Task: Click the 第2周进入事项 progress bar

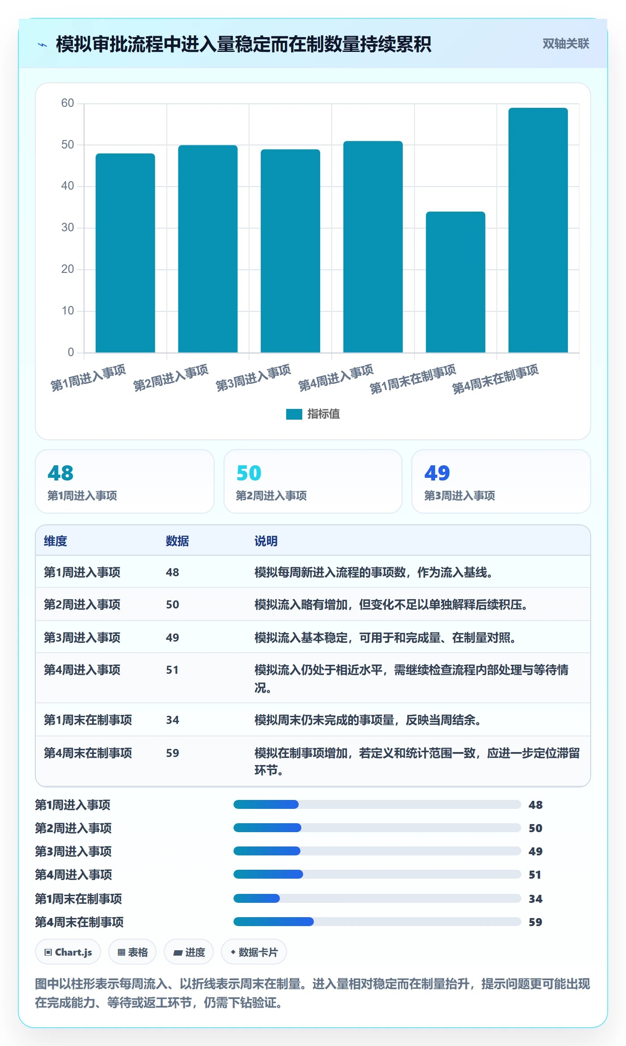Action: point(377,828)
